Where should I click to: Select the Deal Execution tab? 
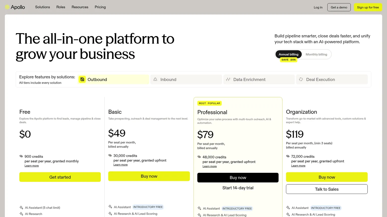pyautogui.click(x=332, y=79)
